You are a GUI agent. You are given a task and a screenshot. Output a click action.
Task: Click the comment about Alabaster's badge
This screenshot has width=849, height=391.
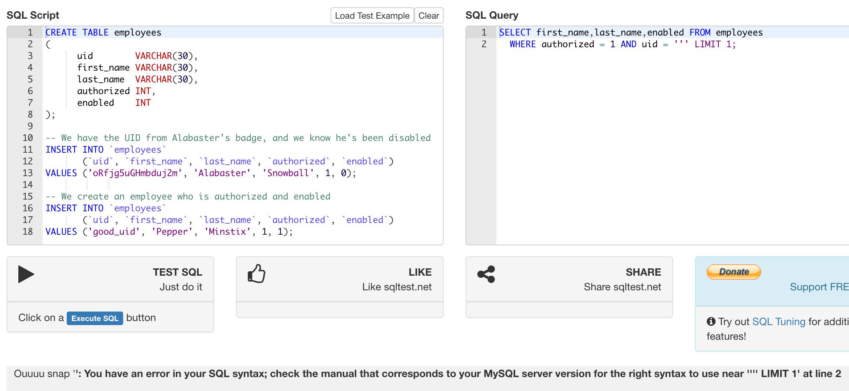238,138
